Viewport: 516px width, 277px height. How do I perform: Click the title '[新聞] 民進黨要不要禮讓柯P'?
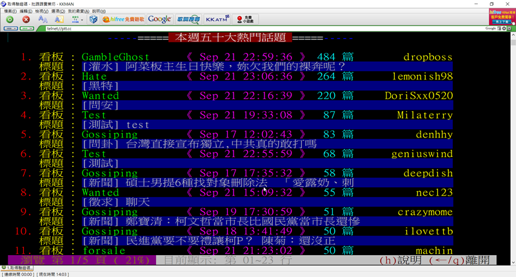point(208,241)
